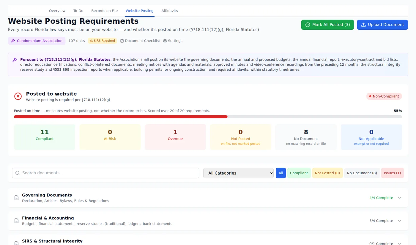This screenshot has width=416, height=245.
Task: Select the Overdue count card
Action: coord(175,137)
